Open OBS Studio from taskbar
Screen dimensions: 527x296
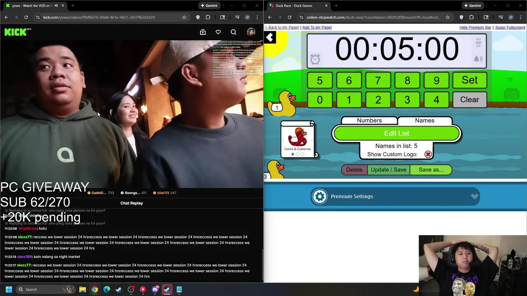click(x=131, y=289)
